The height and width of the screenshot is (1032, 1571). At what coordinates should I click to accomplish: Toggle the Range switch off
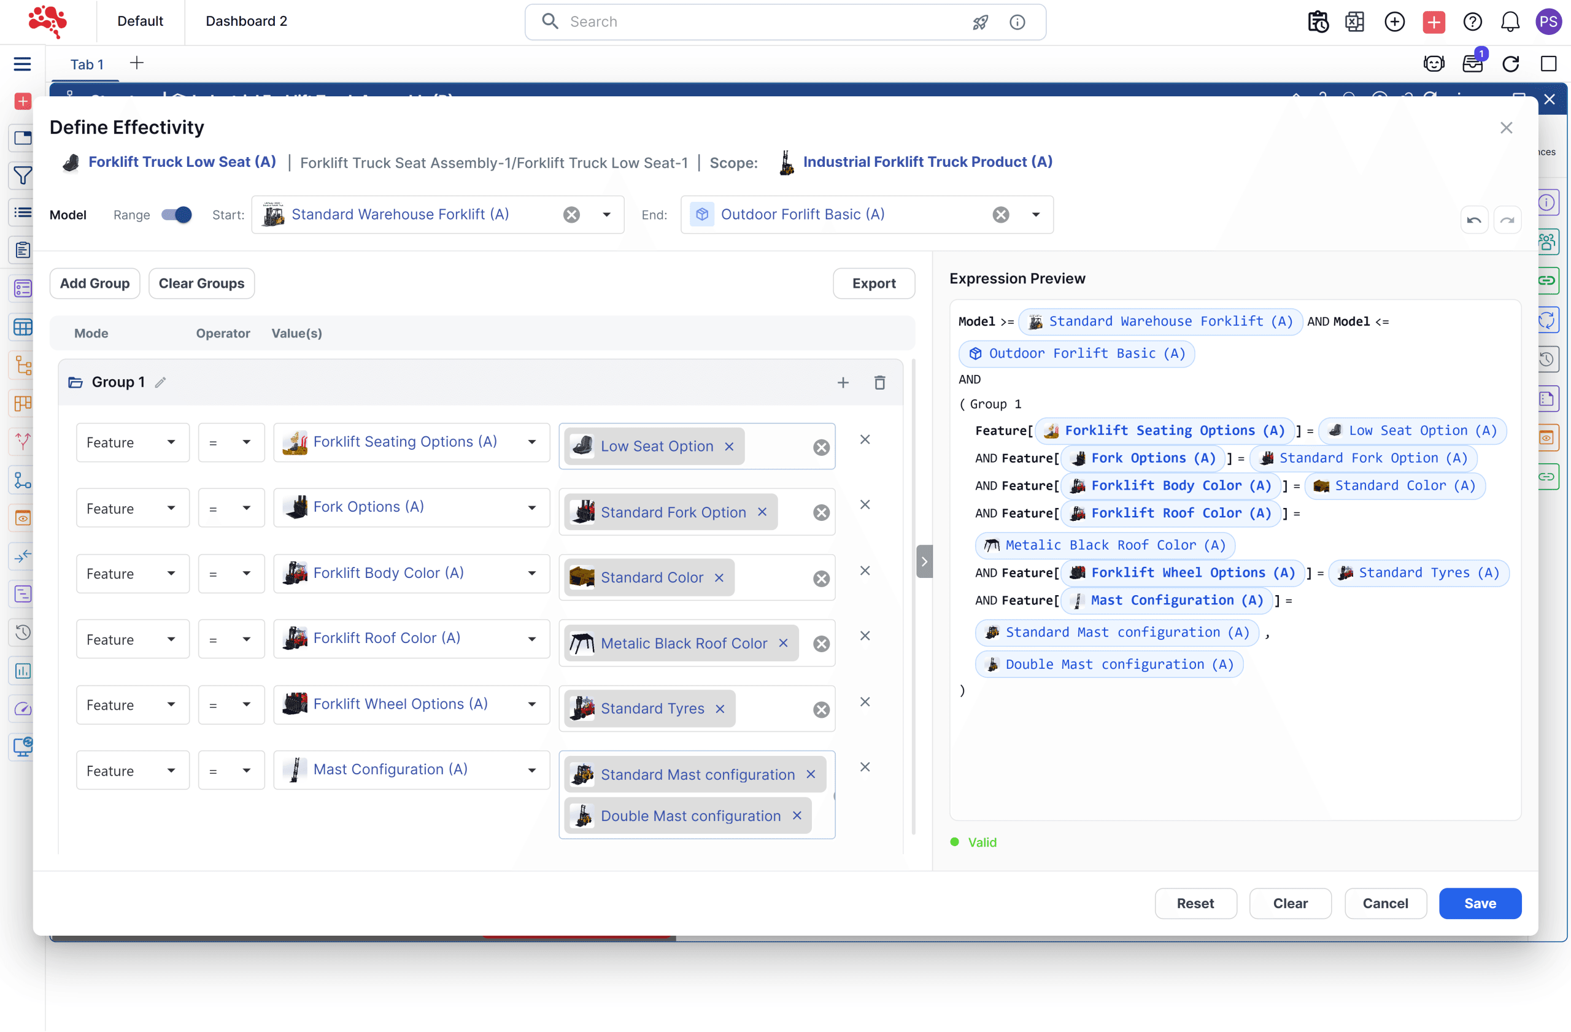[x=176, y=215]
